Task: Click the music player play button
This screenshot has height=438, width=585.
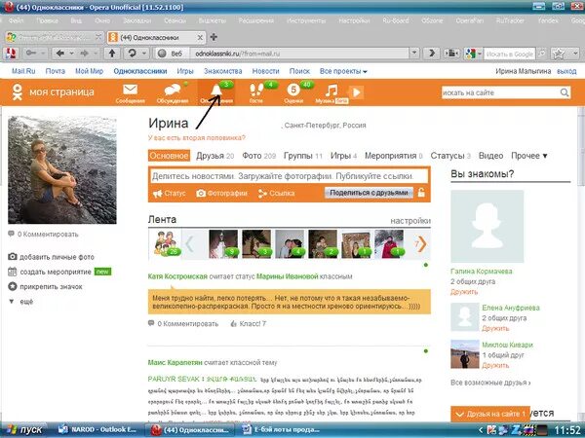Action: 356,92
